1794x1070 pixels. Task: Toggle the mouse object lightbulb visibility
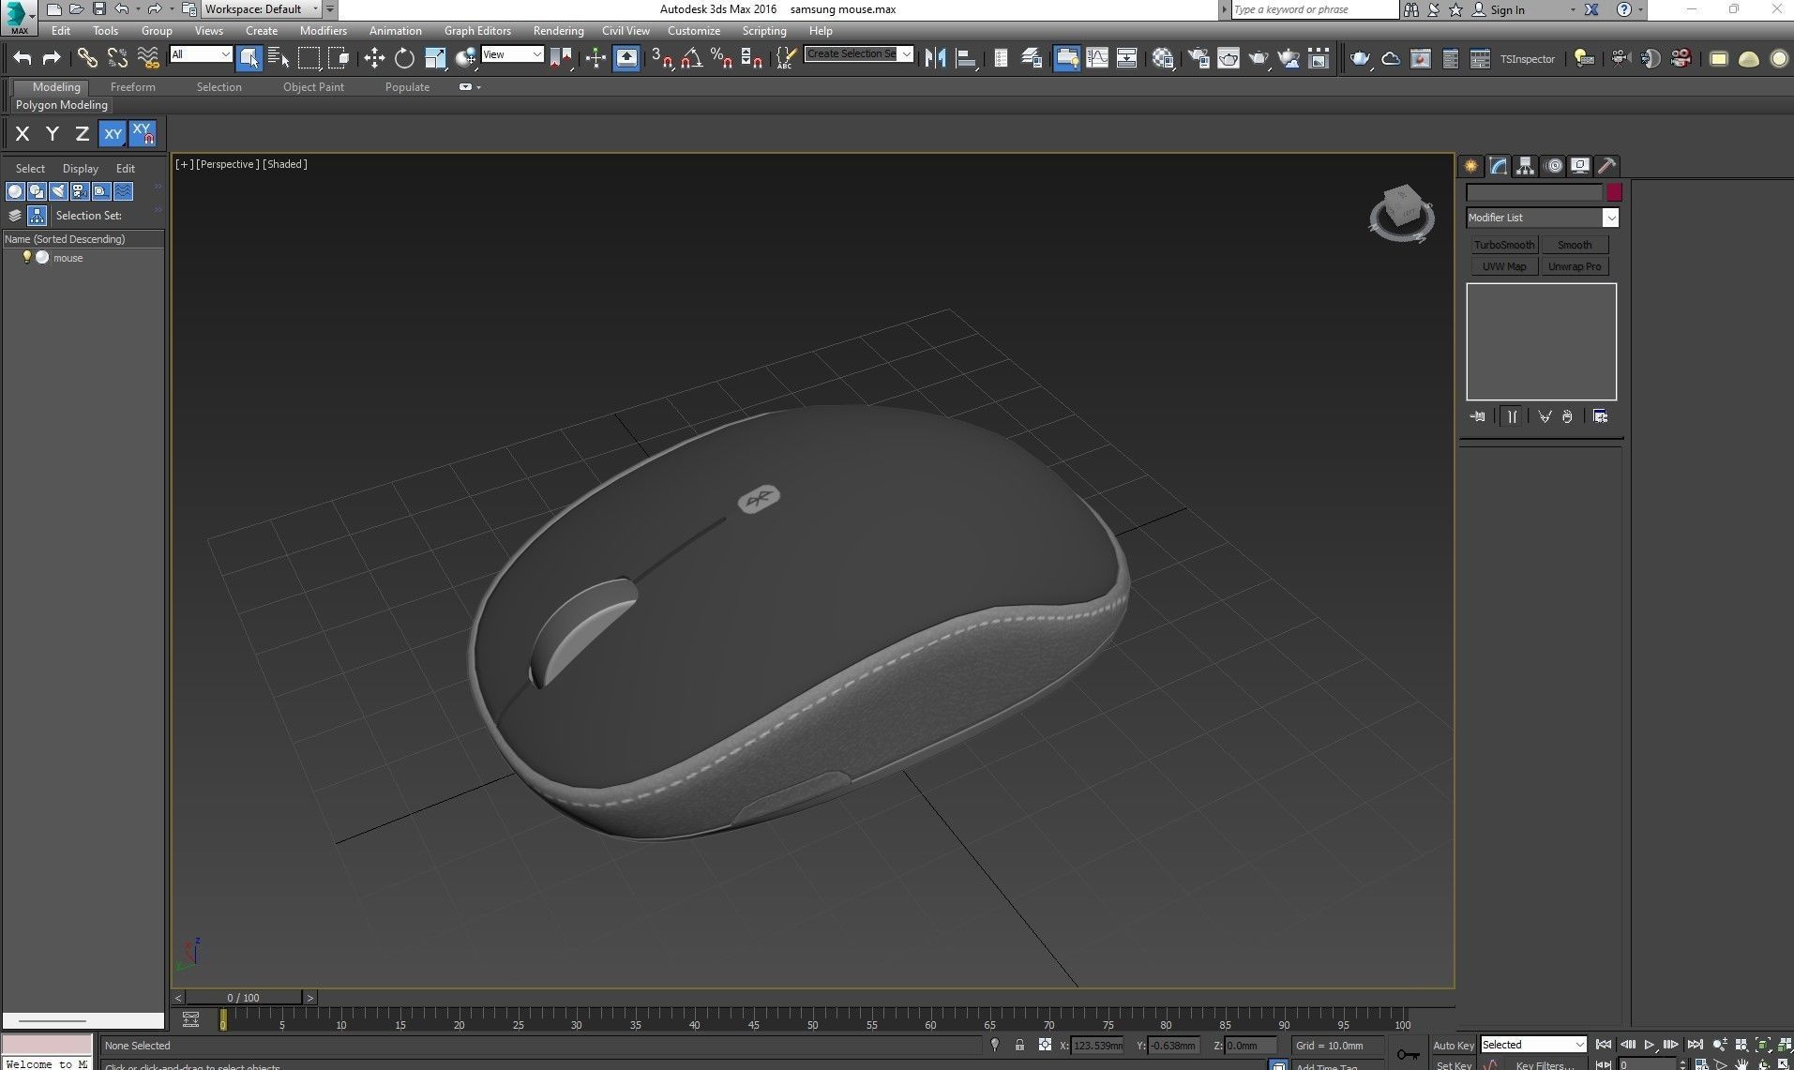coord(27,257)
